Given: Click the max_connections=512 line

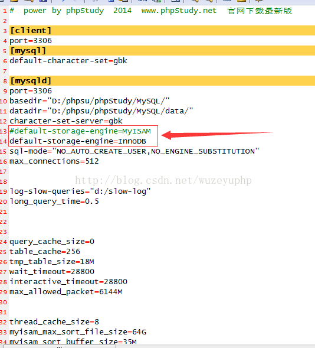Looking at the screenshot, I should (54, 161).
